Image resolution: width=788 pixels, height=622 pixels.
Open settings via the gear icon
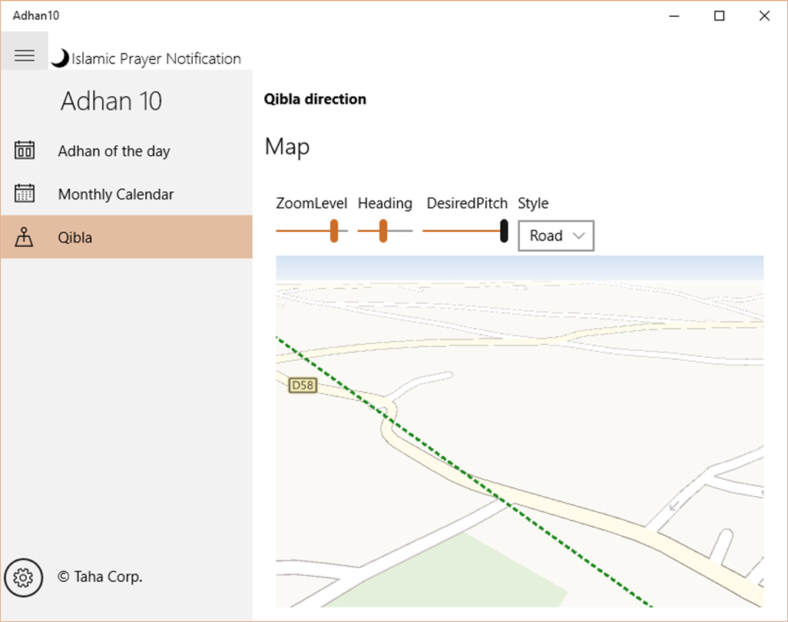coord(24,577)
